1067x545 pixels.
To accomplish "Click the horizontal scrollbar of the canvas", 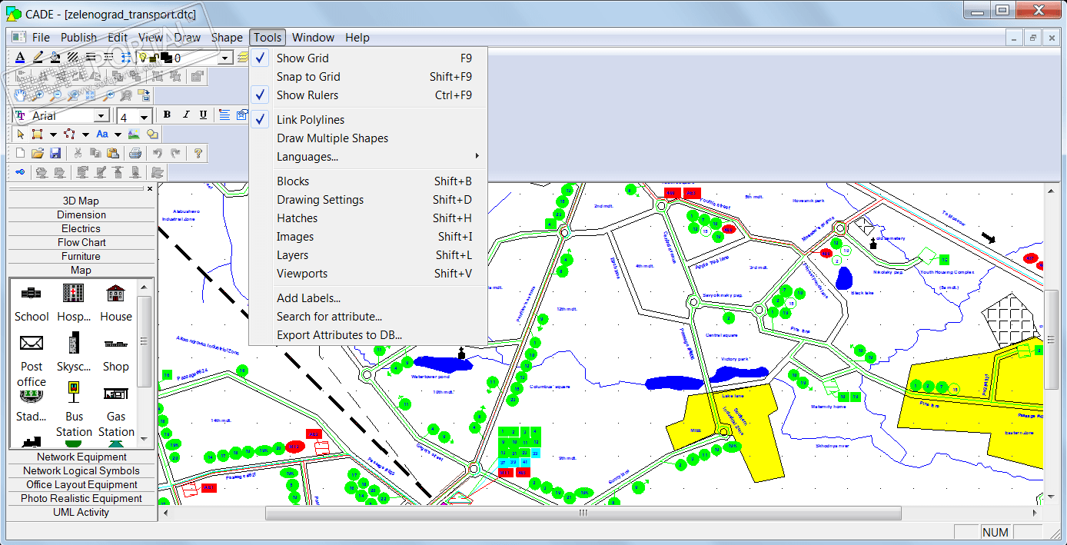I will pos(583,513).
